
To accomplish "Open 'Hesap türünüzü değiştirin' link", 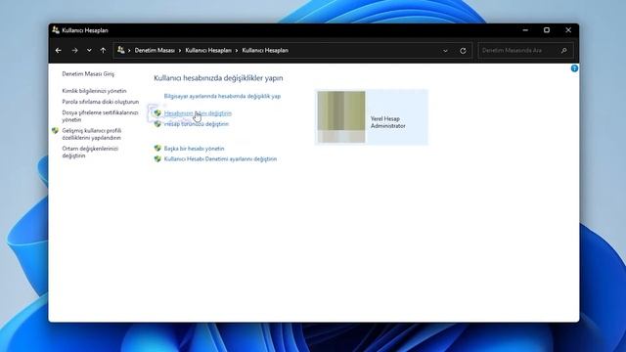I will coord(197,124).
